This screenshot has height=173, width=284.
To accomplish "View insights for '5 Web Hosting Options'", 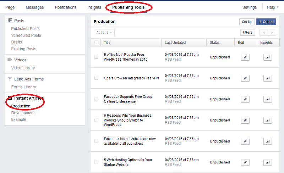I will (268, 162).
